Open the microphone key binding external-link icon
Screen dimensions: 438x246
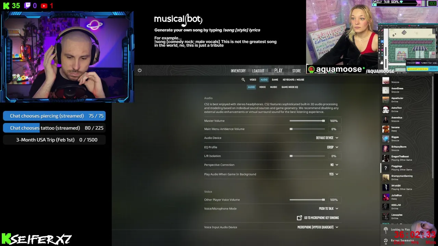coord(299,218)
